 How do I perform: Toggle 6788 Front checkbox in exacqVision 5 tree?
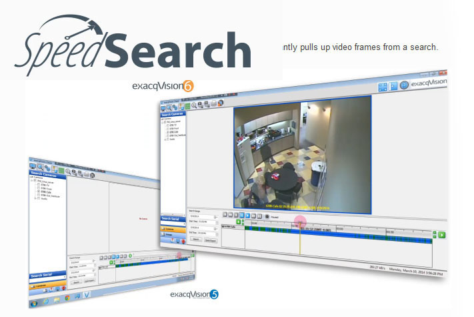point(39,188)
